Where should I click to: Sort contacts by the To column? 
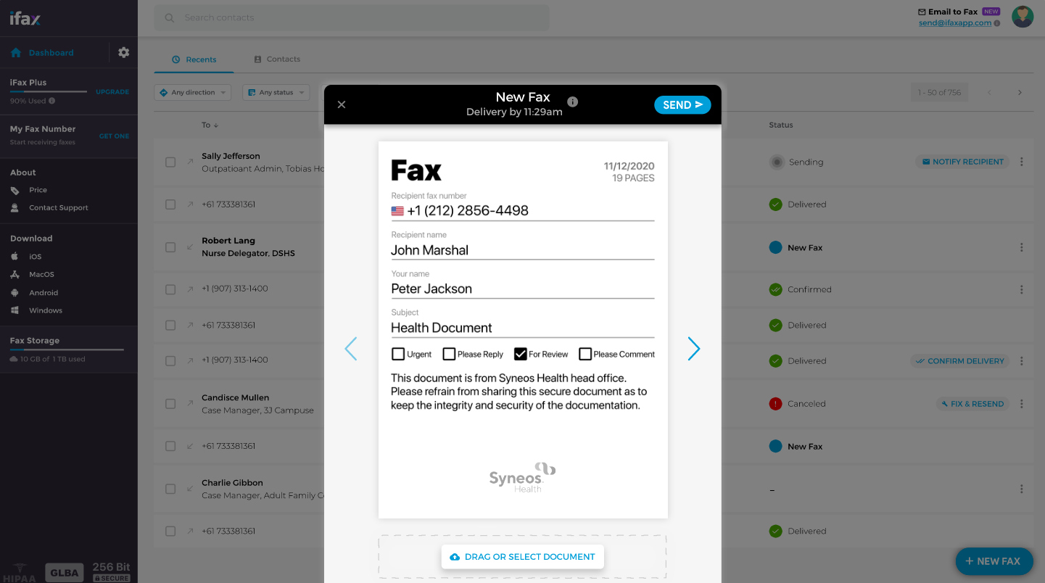click(x=210, y=125)
